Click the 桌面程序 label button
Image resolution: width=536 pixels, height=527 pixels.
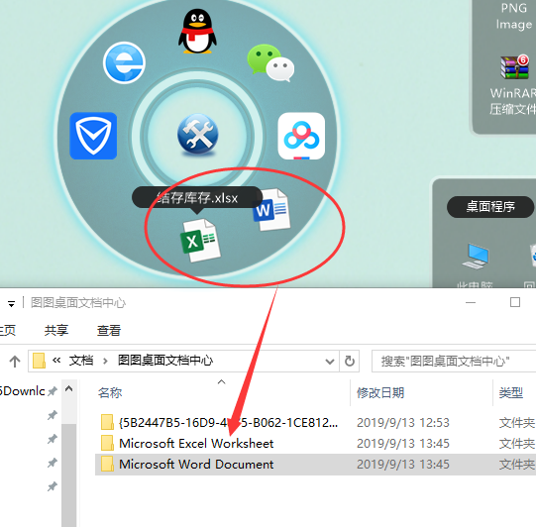click(490, 207)
